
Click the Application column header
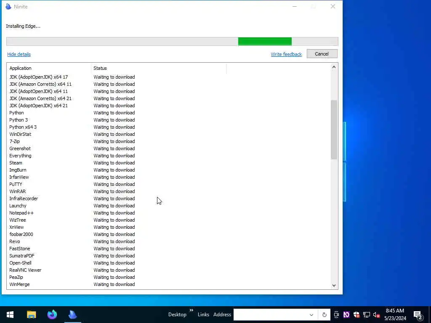click(x=49, y=68)
